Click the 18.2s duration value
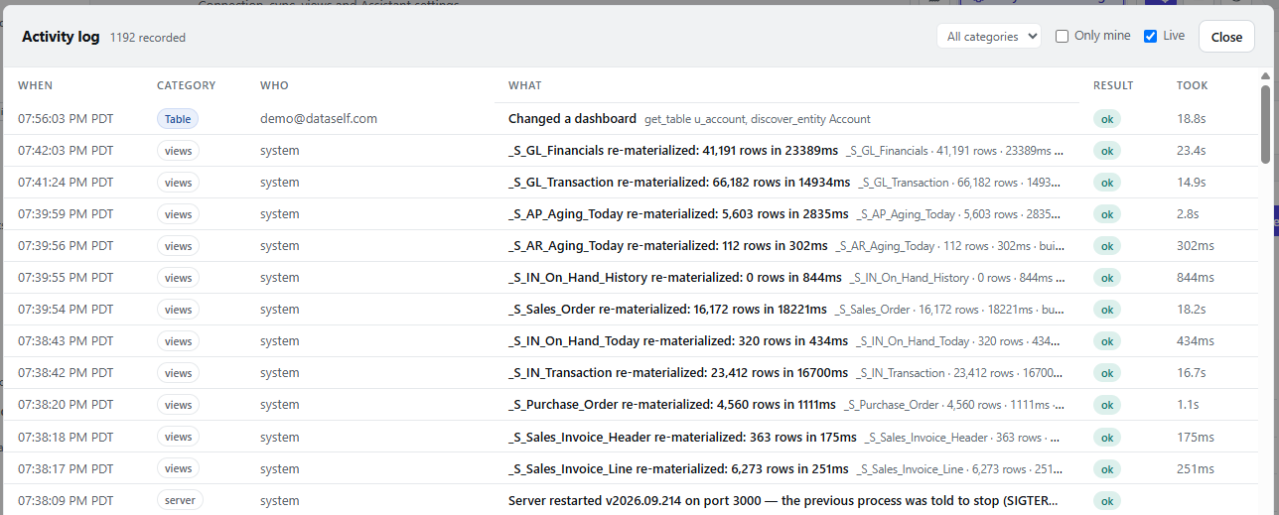 [1192, 310]
